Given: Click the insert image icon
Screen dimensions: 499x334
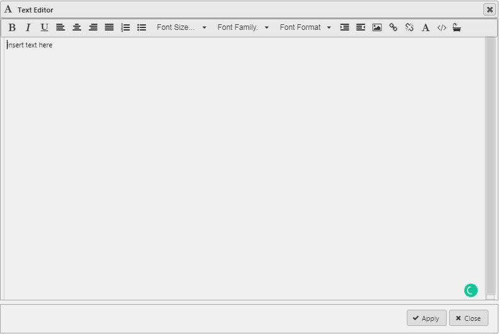Looking at the screenshot, I should (x=377, y=27).
